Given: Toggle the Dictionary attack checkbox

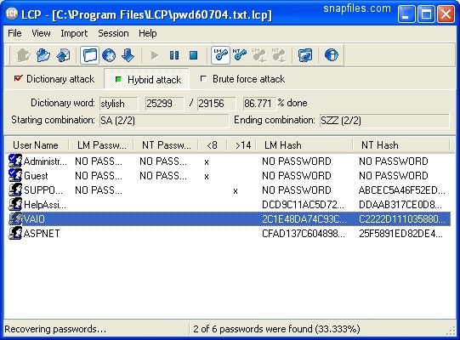Looking at the screenshot, I should [x=18, y=78].
